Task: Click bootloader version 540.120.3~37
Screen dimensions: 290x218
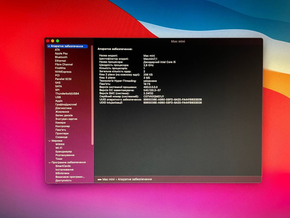Action: [152, 90]
